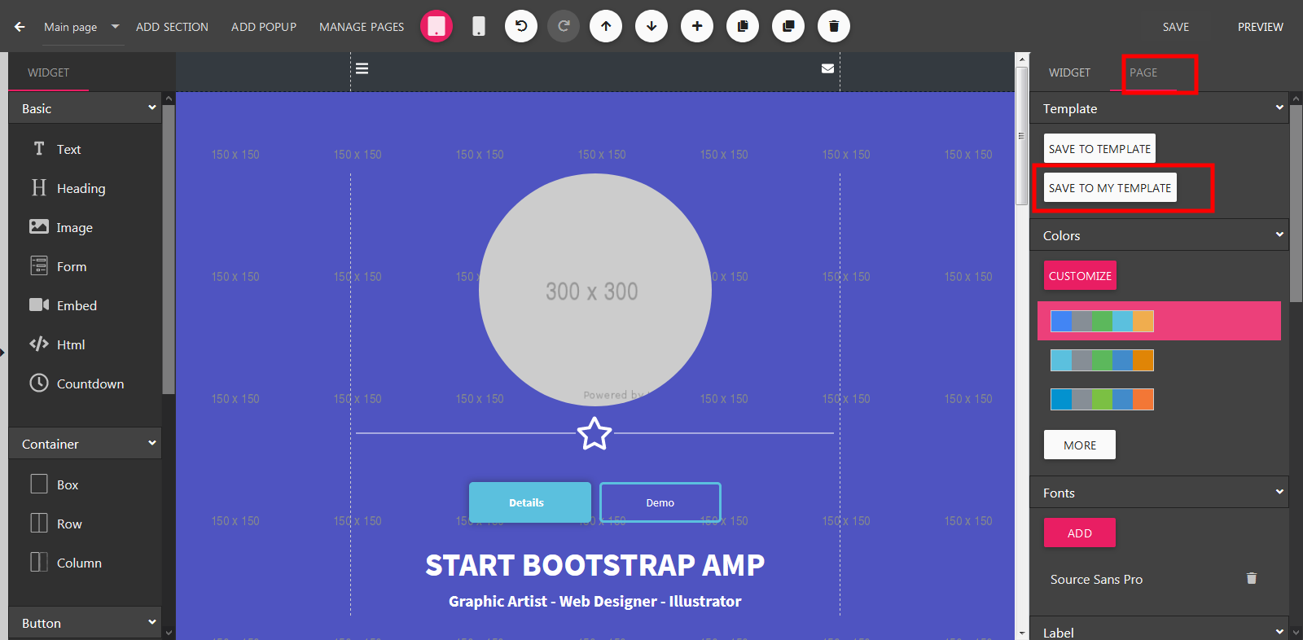Click SAVE TO TEMPLATE
This screenshot has height=640, width=1303.
[x=1099, y=148]
